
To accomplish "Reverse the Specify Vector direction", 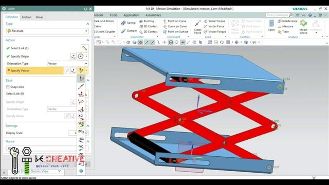I will click(x=67, y=71).
